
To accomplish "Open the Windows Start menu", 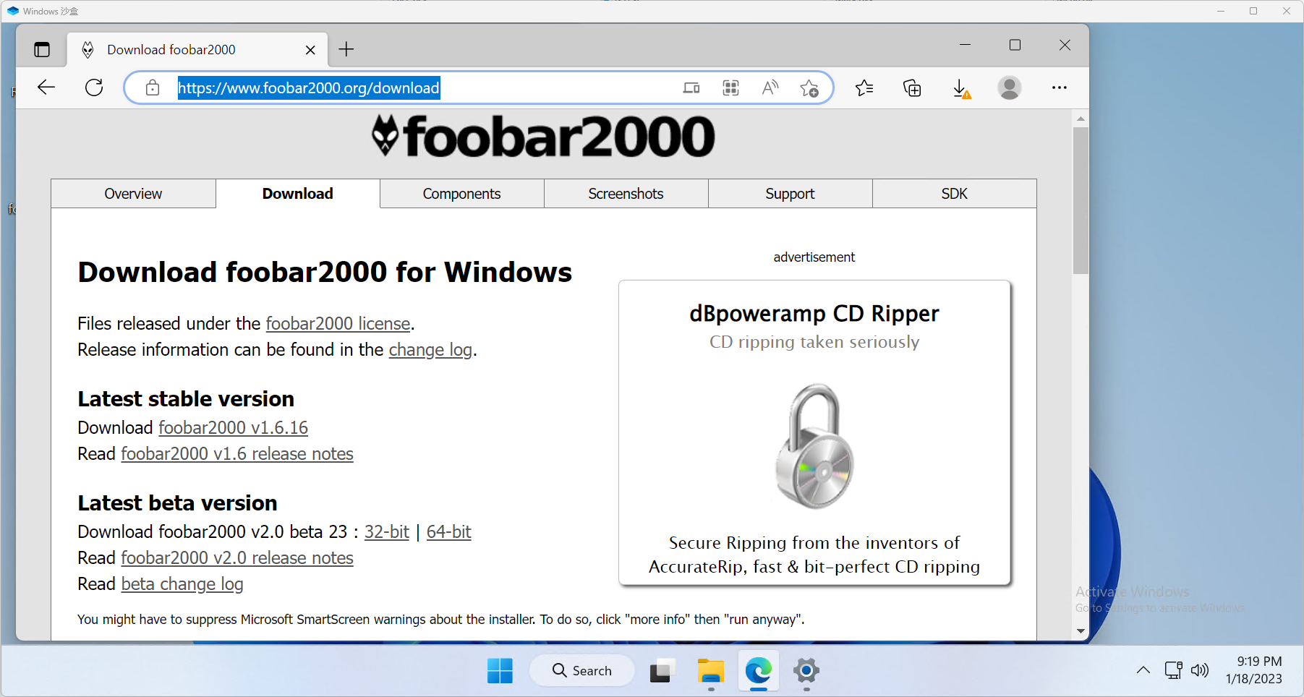I will (500, 671).
